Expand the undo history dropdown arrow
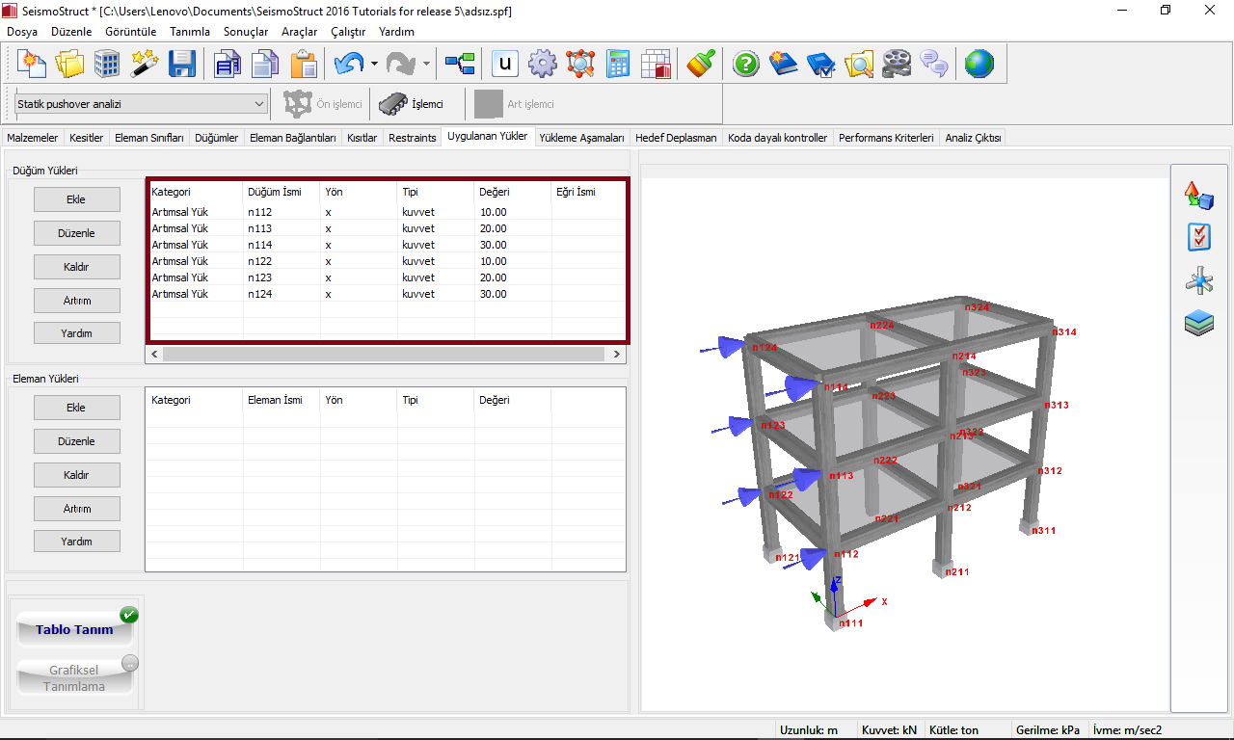The image size is (1234, 740). [374, 65]
